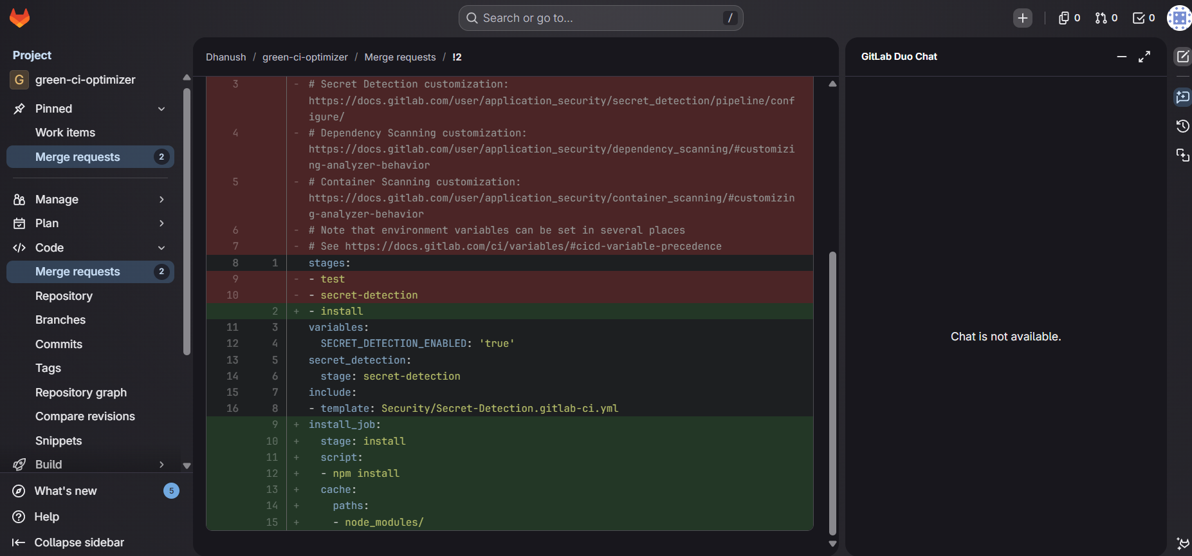
Task: Open assigned issues counter
Action: (x=1069, y=18)
